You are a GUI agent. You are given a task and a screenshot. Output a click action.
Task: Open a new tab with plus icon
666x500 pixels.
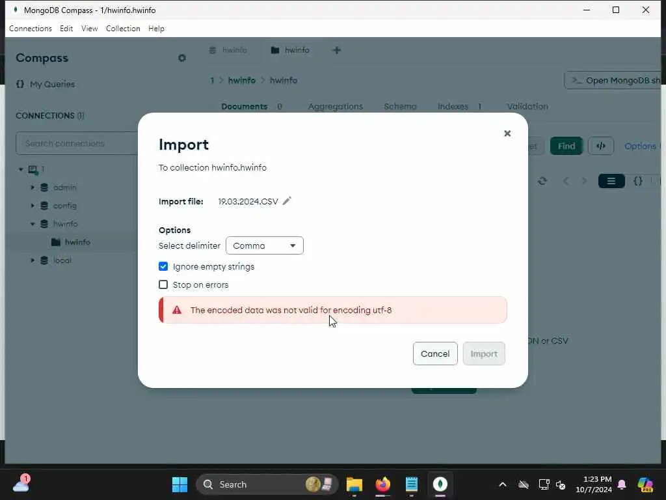336,50
